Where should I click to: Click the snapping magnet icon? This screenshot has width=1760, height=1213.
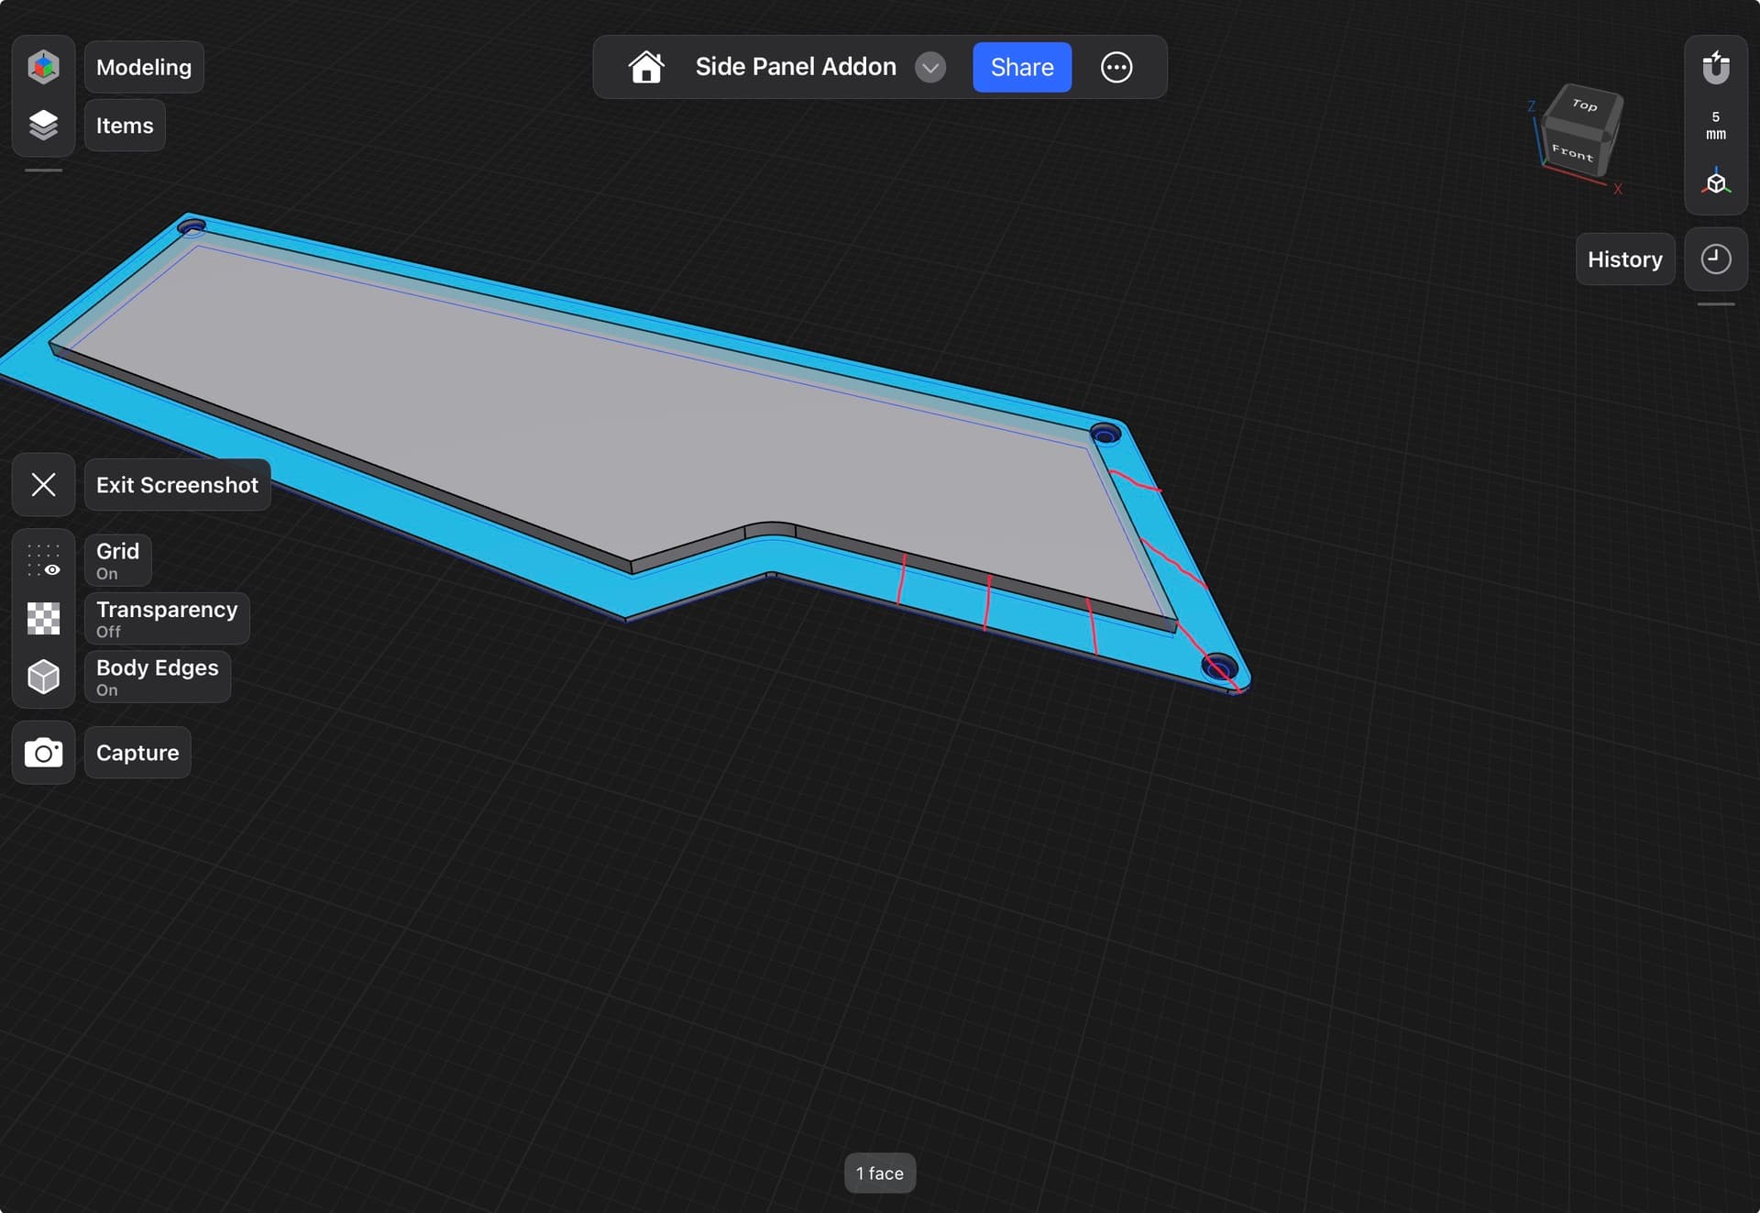tap(1715, 67)
